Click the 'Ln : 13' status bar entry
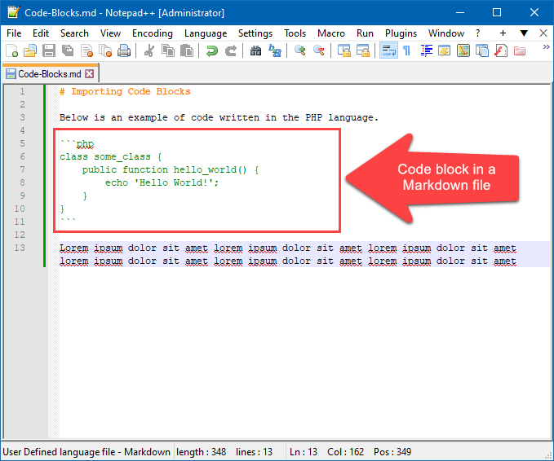Screen dimensions: 554x461 [304, 452]
